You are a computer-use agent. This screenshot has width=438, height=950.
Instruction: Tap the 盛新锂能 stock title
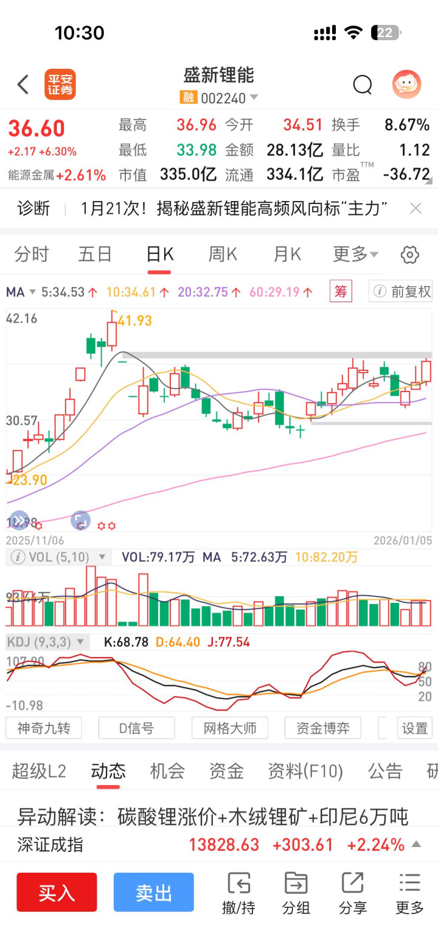(x=219, y=76)
